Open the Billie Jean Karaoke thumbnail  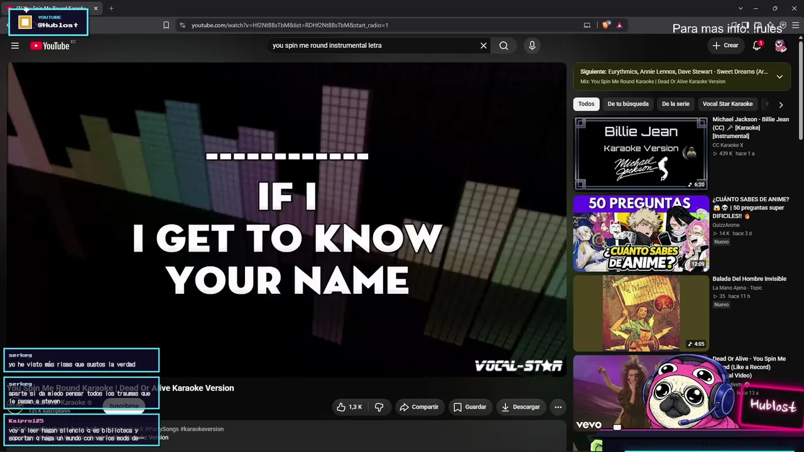pos(641,153)
